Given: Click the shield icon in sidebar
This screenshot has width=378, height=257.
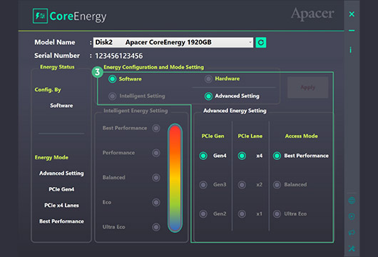Looking at the screenshot, I should click(352, 216).
